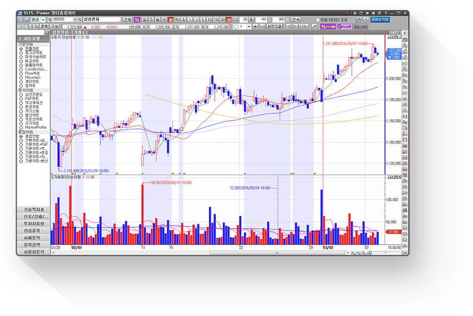Click the 연속 button
The image size is (473, 316).
296,19
